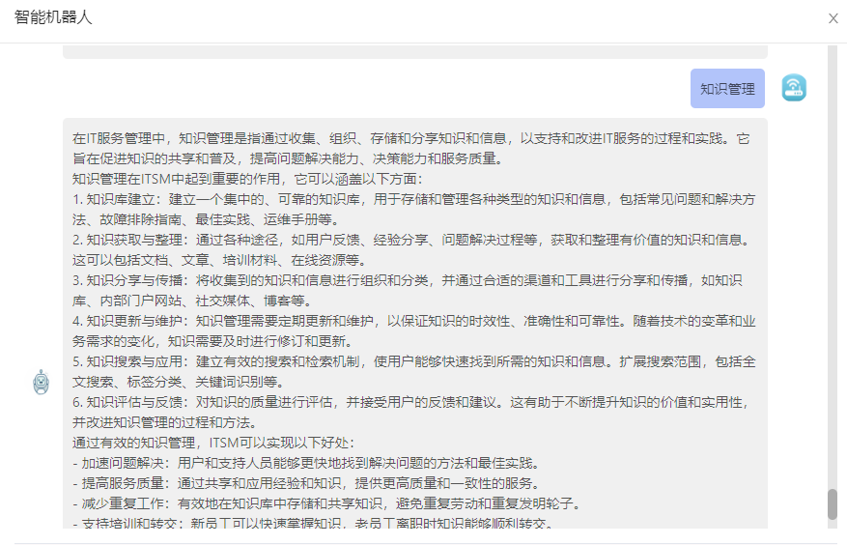Click the line 知识管理在ITSM中起到重要的作用
Screen dimensions: 847x545
tap(247, 179)
